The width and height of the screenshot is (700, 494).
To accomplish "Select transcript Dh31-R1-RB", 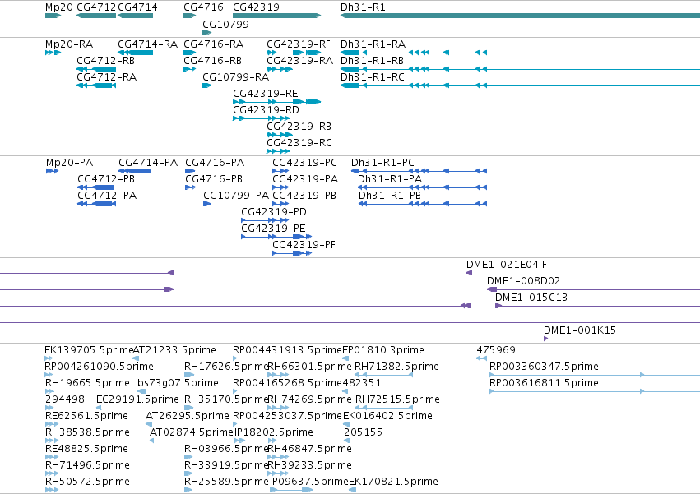I will pyautogui.click(x=372, y=61).
